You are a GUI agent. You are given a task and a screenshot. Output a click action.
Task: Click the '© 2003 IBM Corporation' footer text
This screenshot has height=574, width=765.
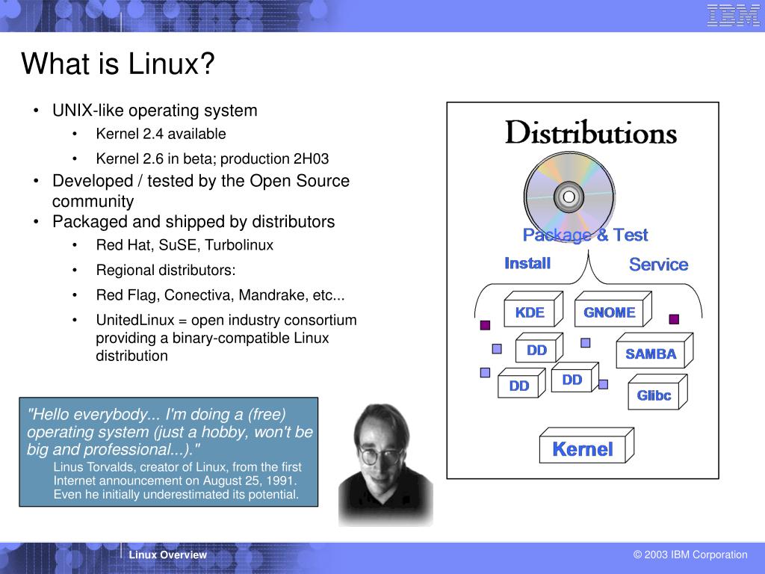pyautogui.click(x=690, y=555)
